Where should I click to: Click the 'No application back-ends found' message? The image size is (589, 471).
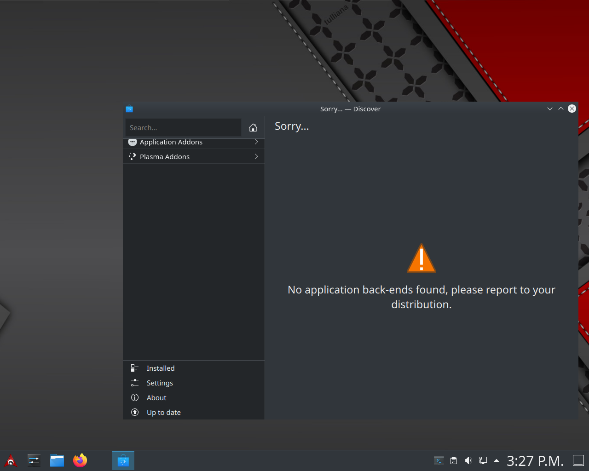(x=422, y=297)
